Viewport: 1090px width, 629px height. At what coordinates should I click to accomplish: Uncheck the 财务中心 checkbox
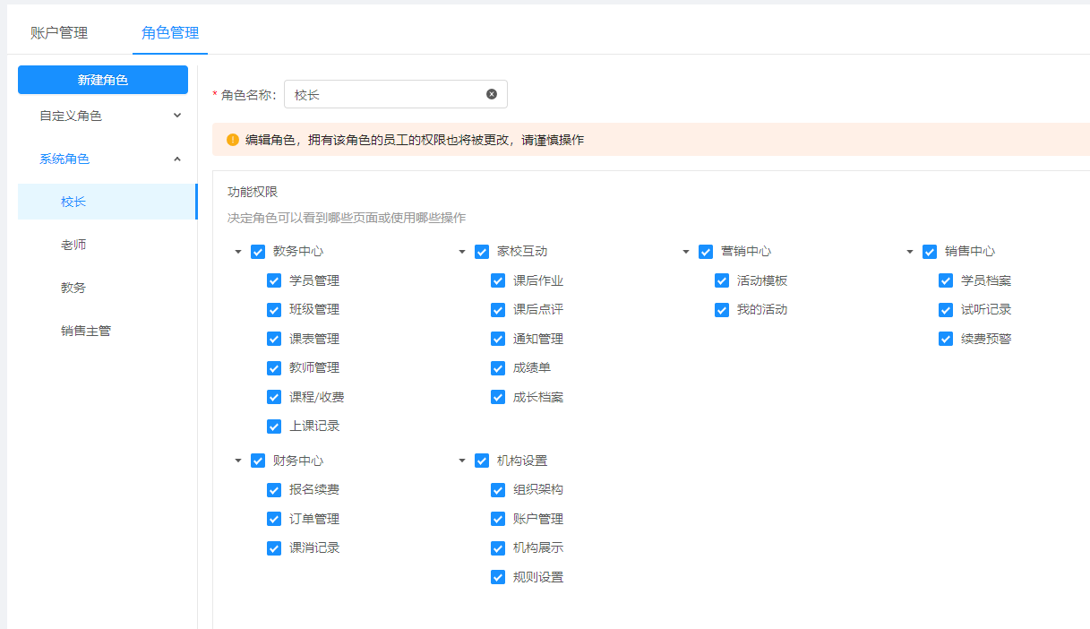[258, 461]
